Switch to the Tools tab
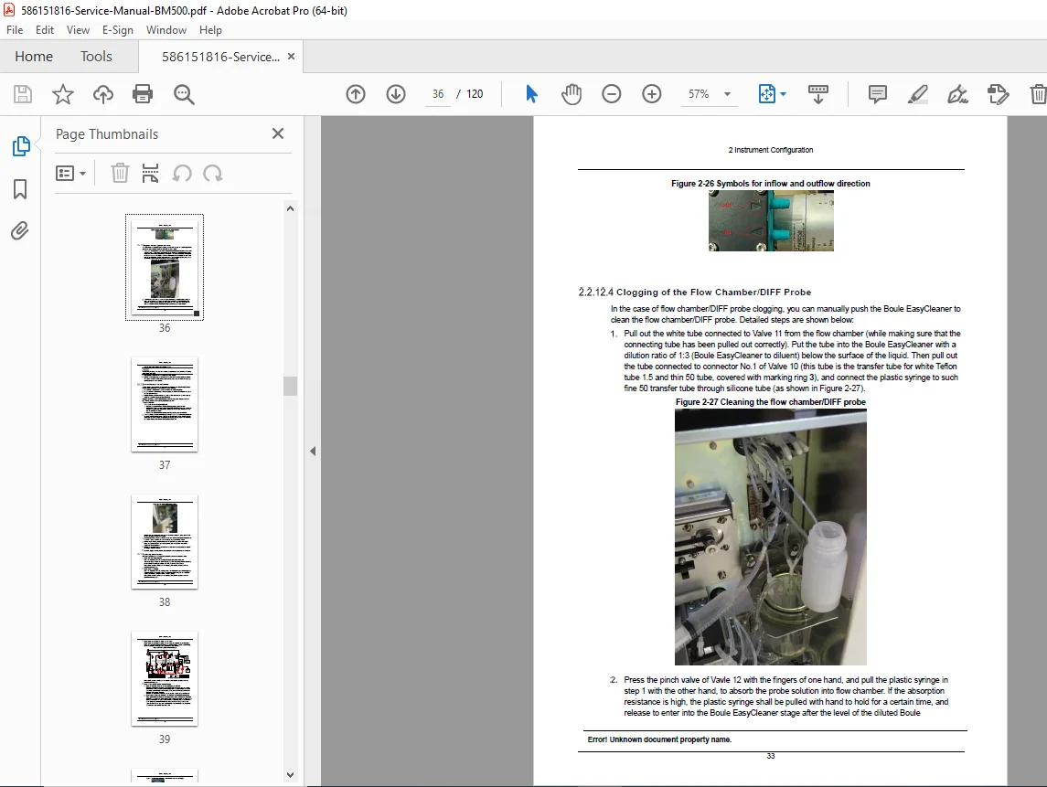Screen dimensions: 1047x787 96,57
